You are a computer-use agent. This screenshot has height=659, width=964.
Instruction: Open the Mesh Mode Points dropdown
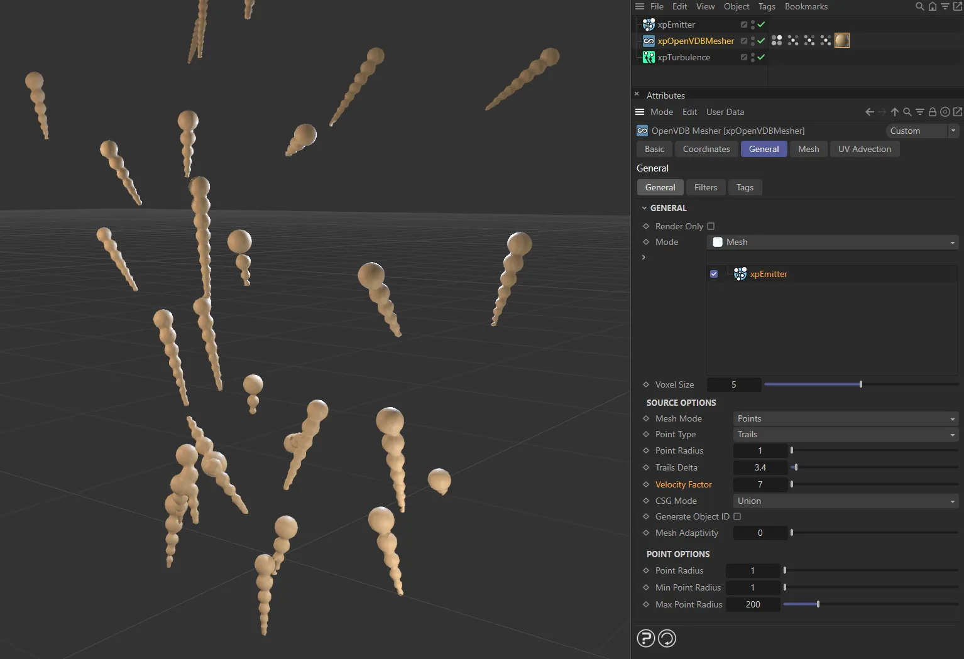(845, 418)
